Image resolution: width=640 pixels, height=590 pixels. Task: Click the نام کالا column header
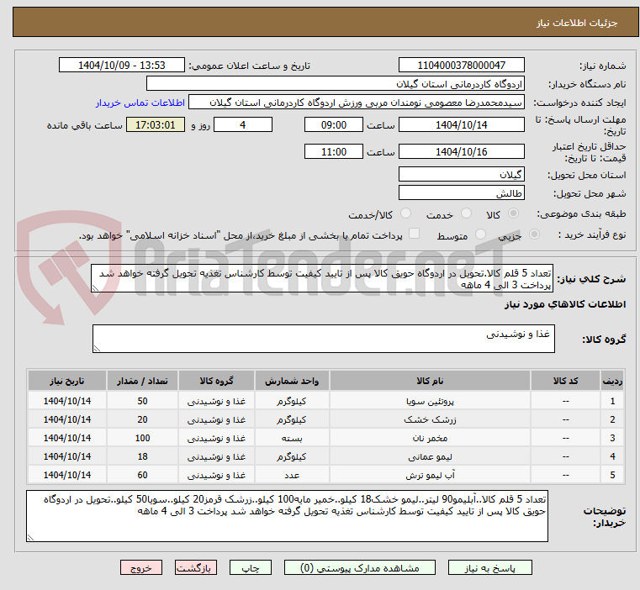(430, 380)
